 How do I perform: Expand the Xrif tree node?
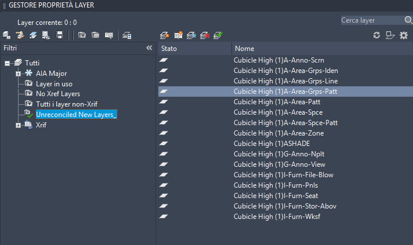point(19,125)
